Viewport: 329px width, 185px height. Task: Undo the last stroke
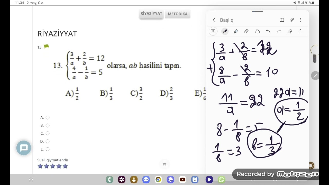268,31
